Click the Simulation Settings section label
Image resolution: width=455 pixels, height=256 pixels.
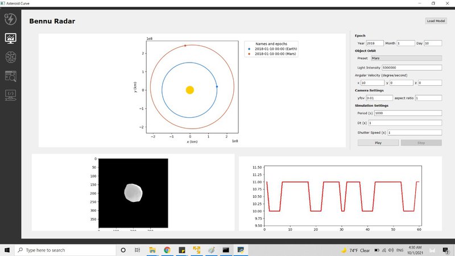coord(371,106)
